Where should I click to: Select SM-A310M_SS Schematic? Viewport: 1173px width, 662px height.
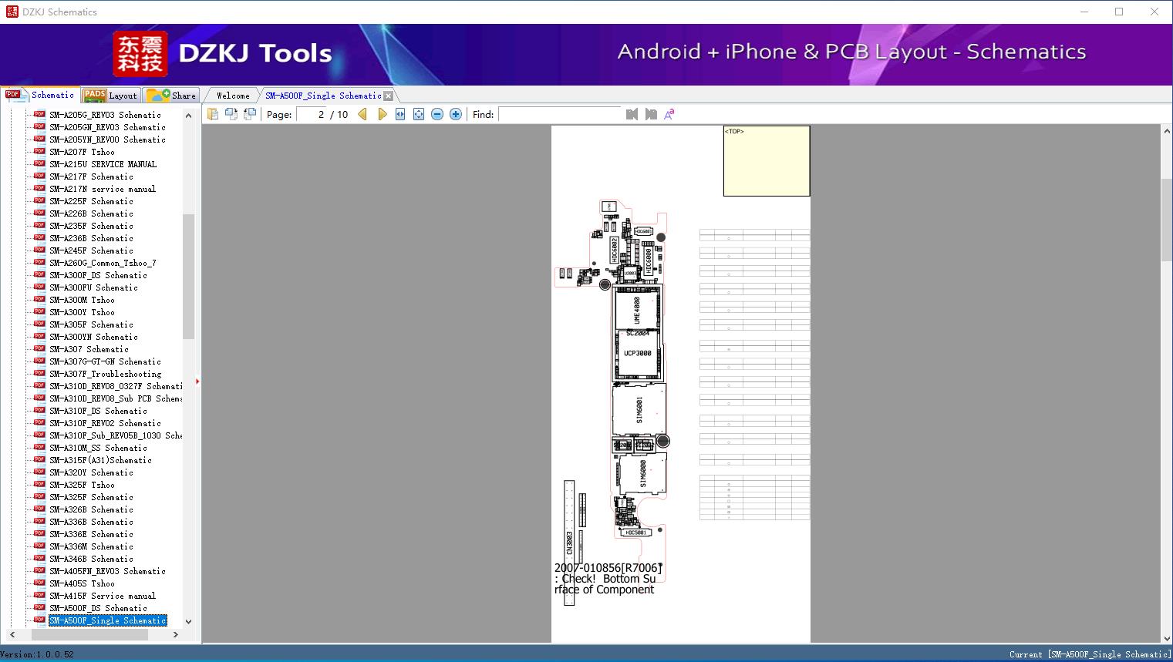pos(98,448)
